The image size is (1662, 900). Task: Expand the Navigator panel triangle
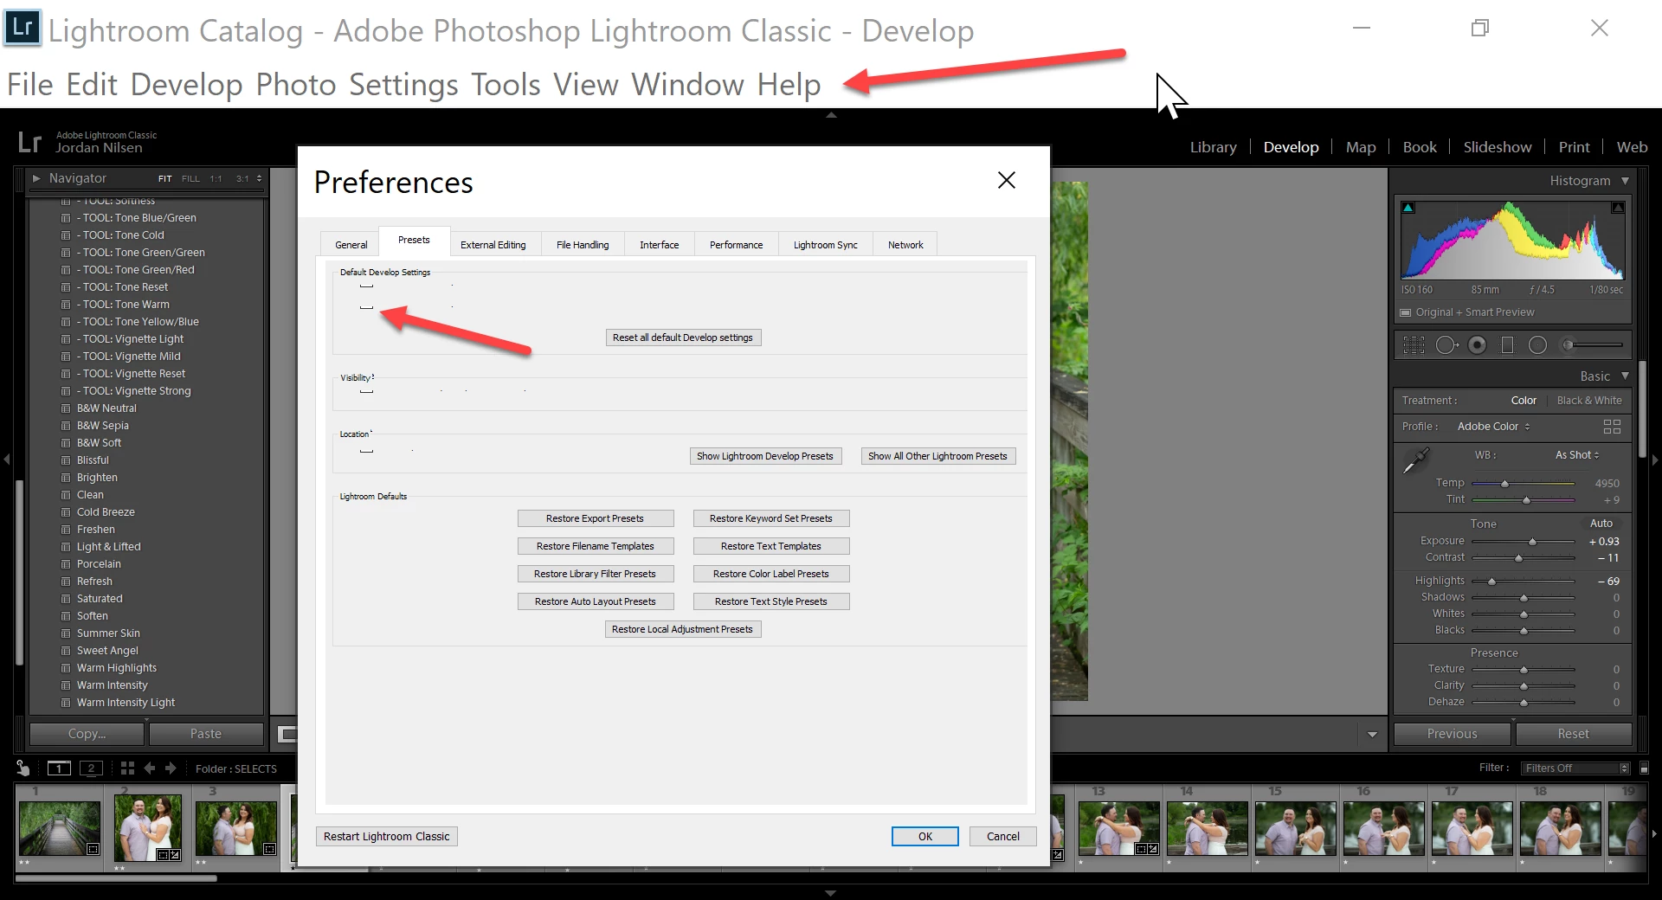[x=36, y=178]
